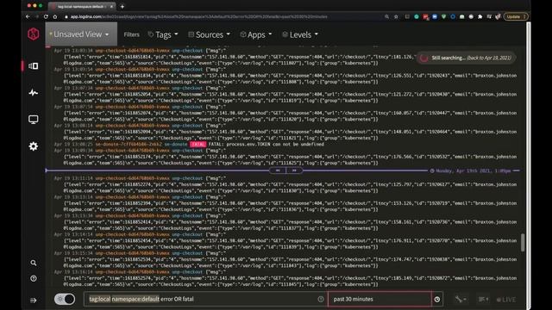Open the Apps filter dropdown

256,34
